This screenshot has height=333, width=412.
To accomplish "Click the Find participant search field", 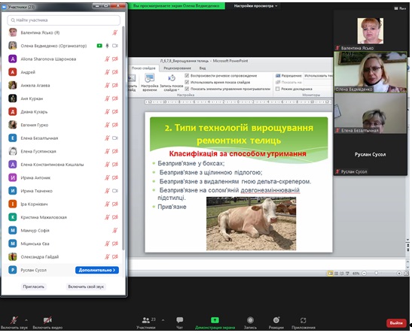I will (63, 20).
